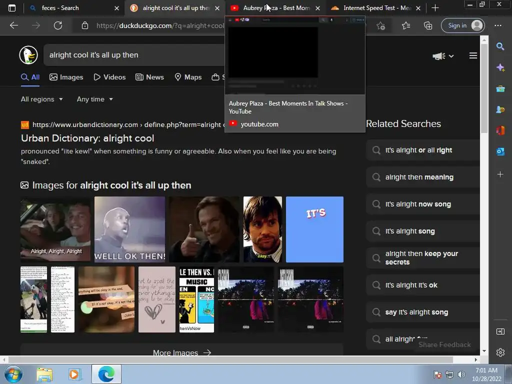
Task: Open youtube.com link in tab preview
Action: [259, 124]
